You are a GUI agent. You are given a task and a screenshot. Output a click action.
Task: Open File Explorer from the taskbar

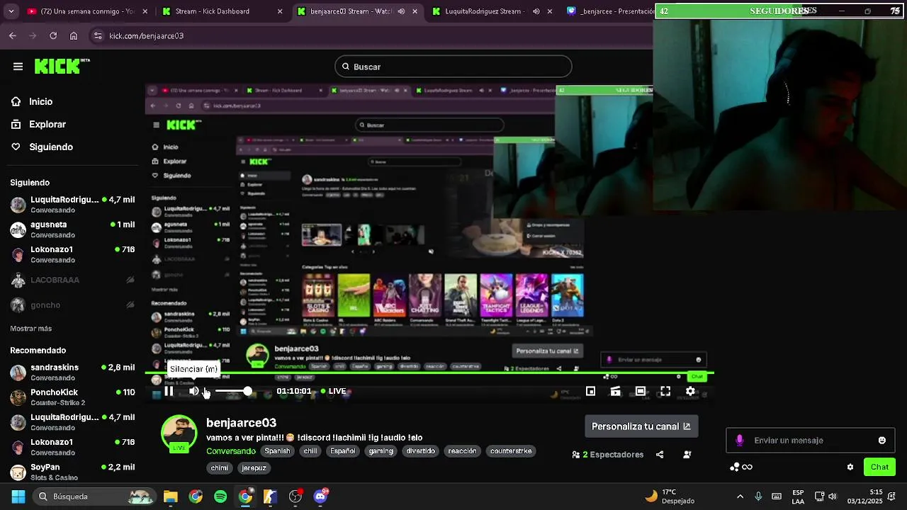170,497
